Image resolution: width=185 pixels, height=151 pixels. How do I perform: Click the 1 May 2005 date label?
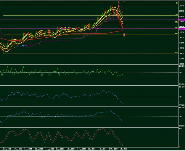pos(81,149)
